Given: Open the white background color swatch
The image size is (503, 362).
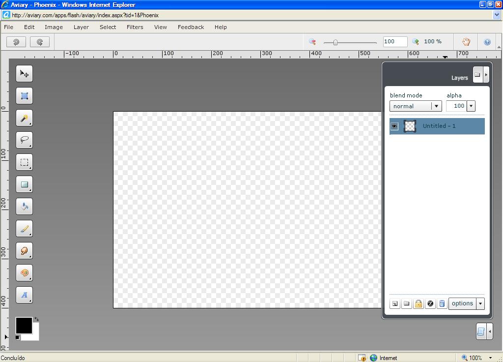Looking at the screenshot, I should point(35,336).
